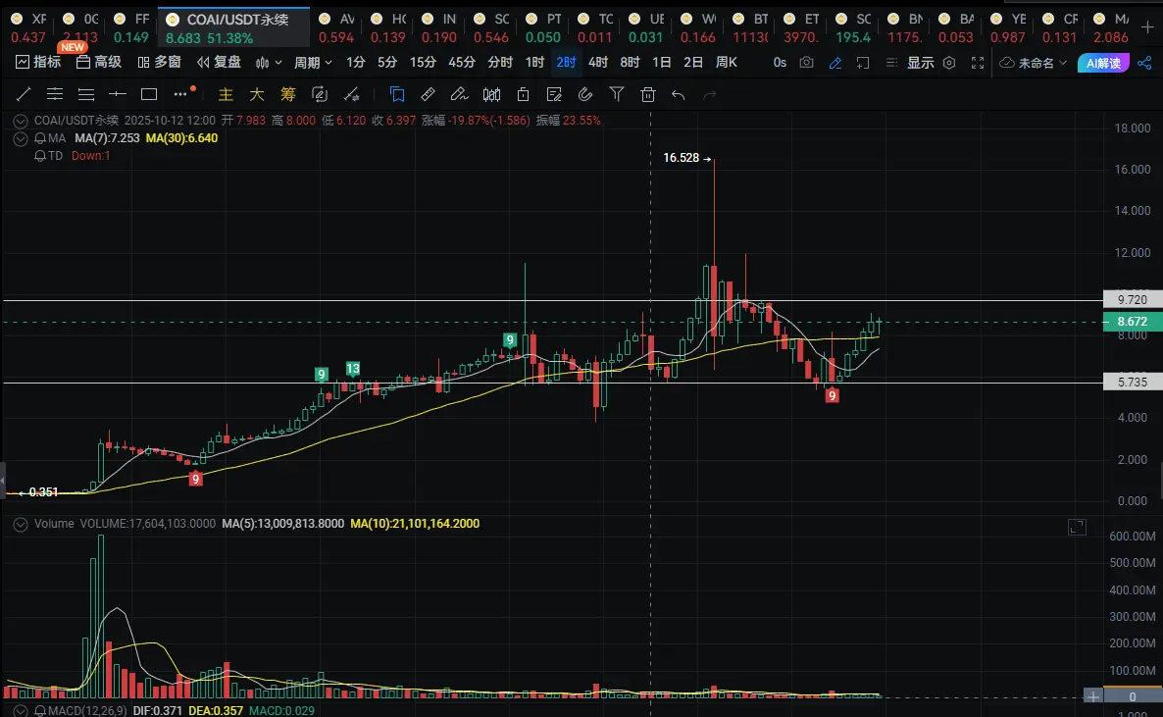Viewport: 1163px width, 717px height.
Task: Undo the last drawing action
Action: pos(679,95)
